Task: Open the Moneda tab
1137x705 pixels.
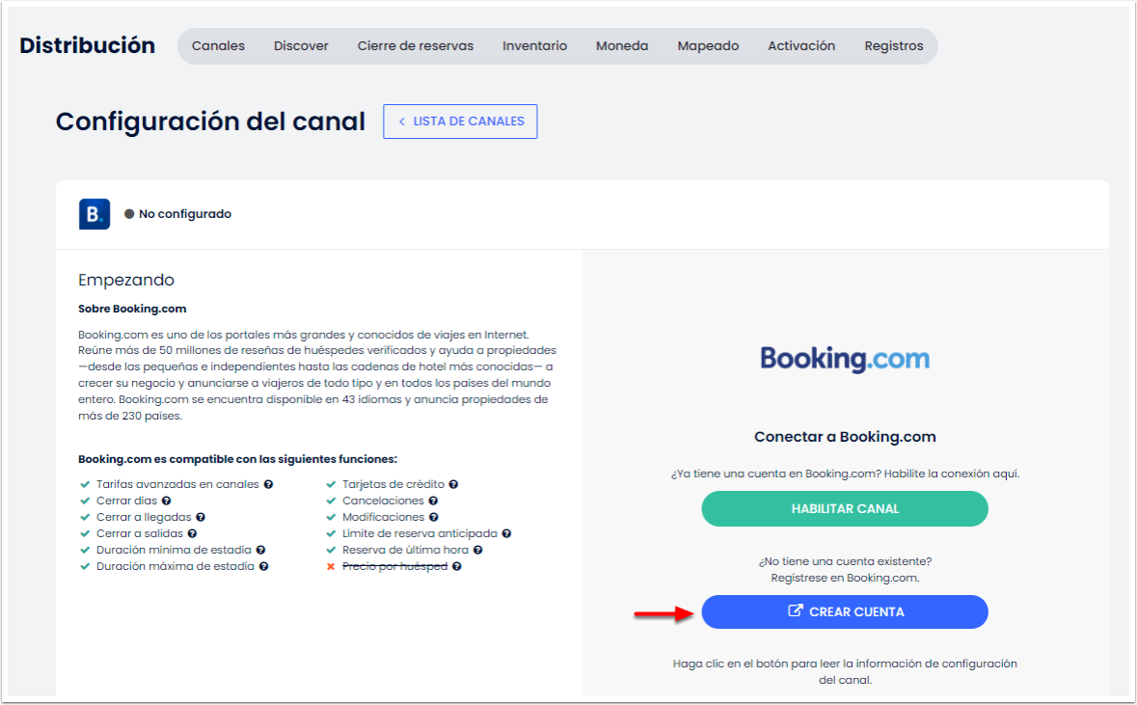Action: pyautogui.click(x=622, y=45)
